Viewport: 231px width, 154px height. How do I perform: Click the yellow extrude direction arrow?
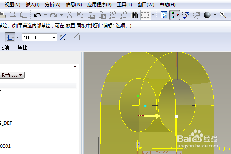coord(149,116)
